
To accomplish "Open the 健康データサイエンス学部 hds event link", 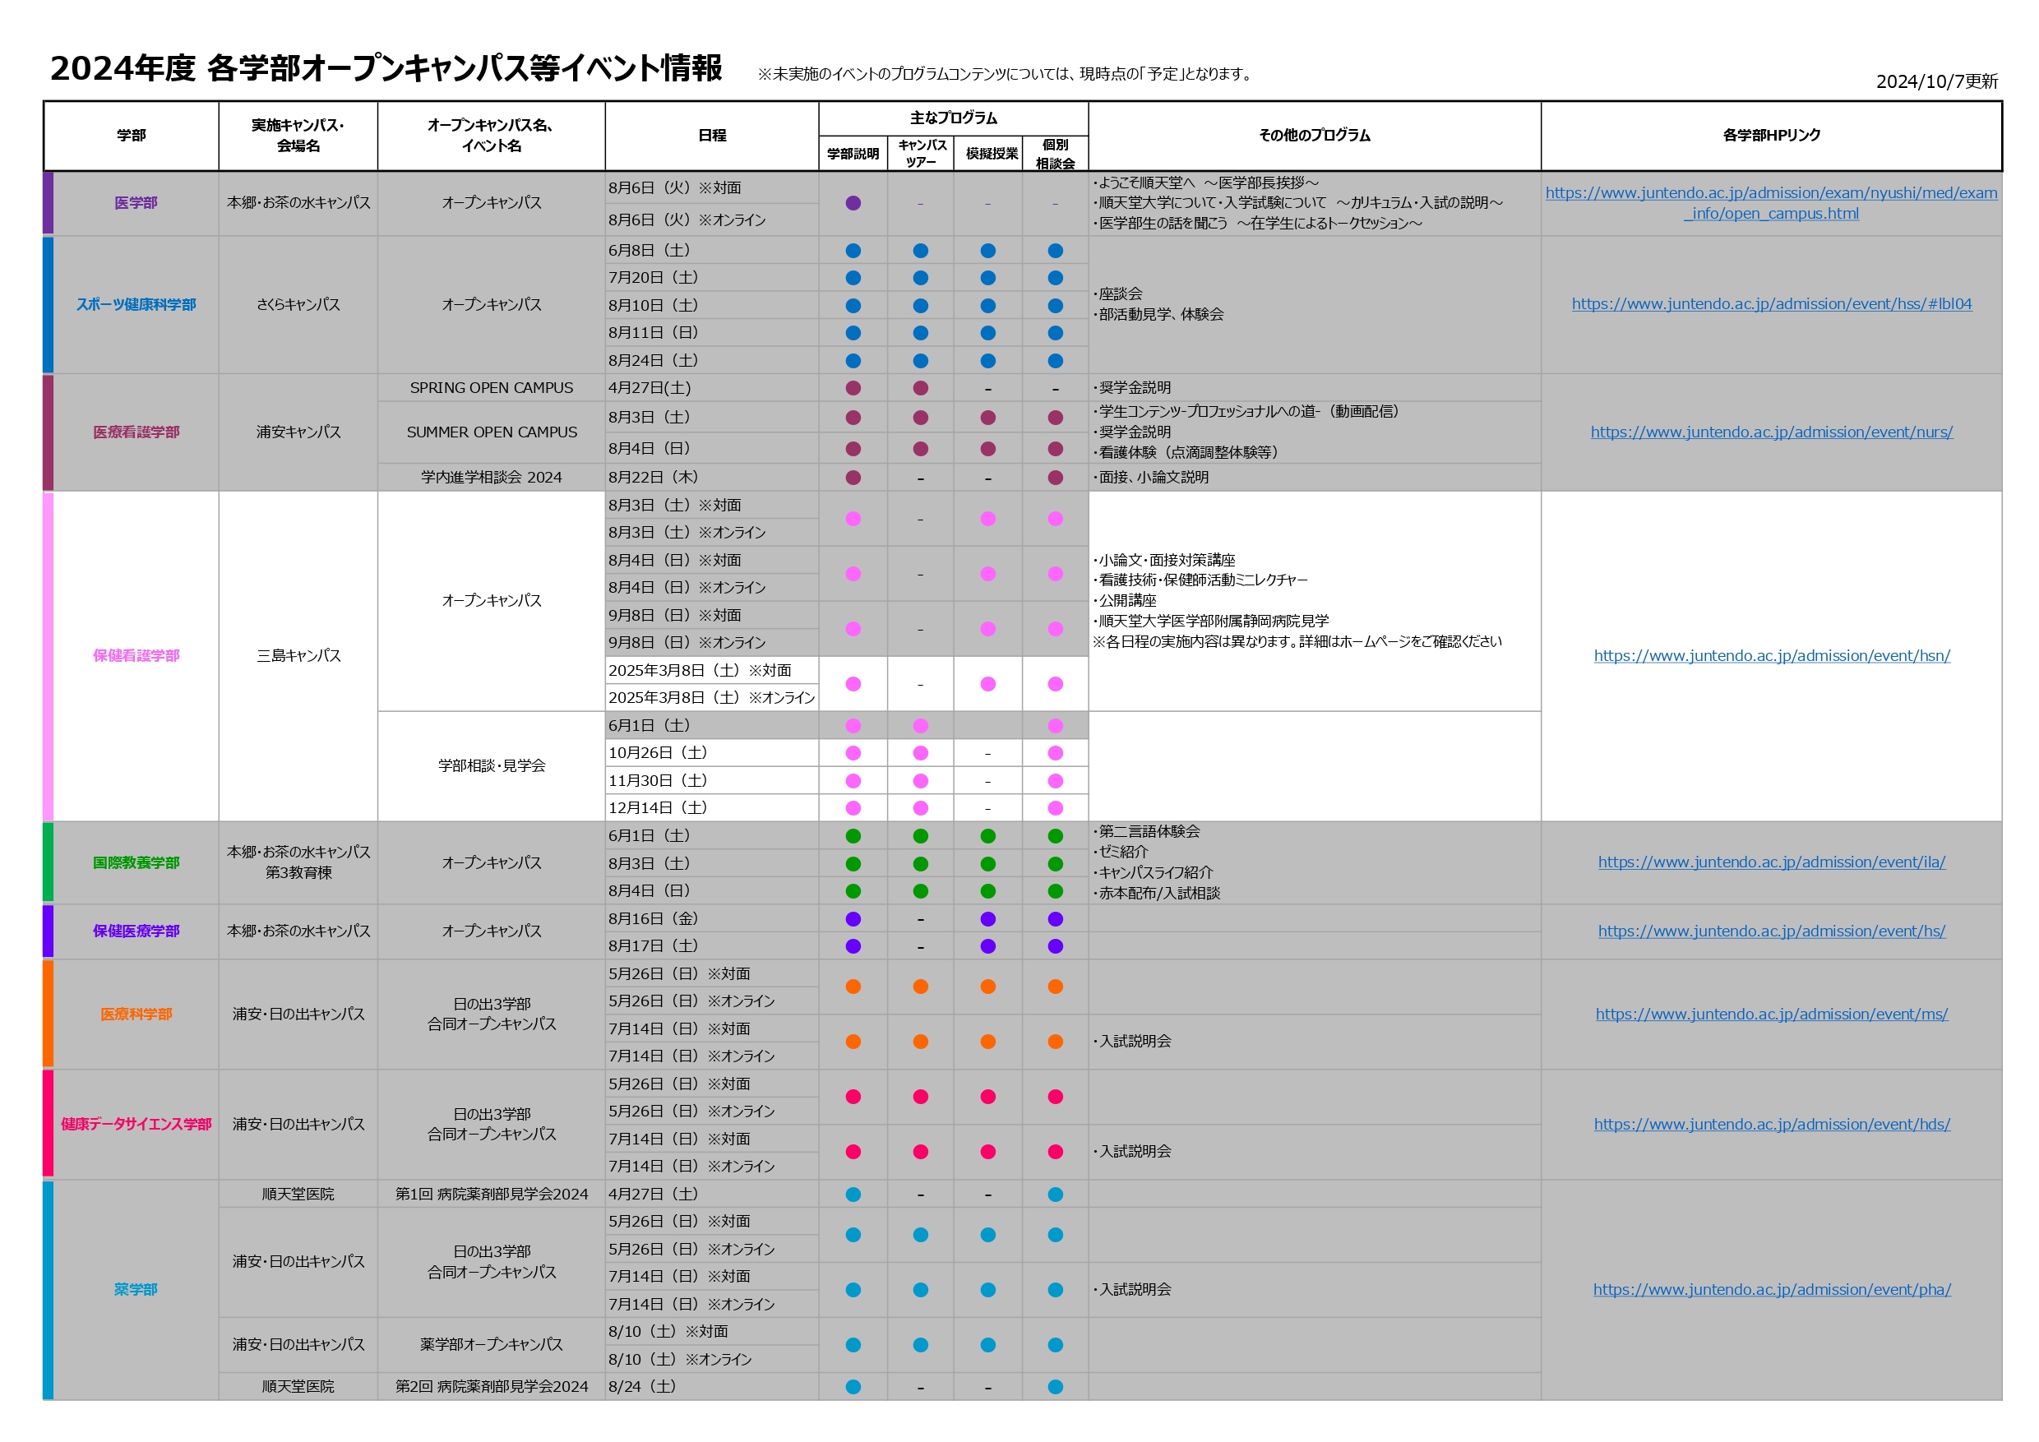I will (x=1771, y=1124).
